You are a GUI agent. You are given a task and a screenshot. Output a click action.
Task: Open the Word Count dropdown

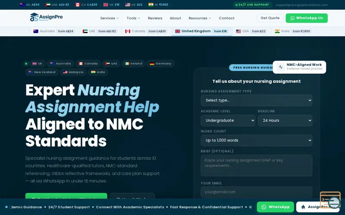(256, 141)
